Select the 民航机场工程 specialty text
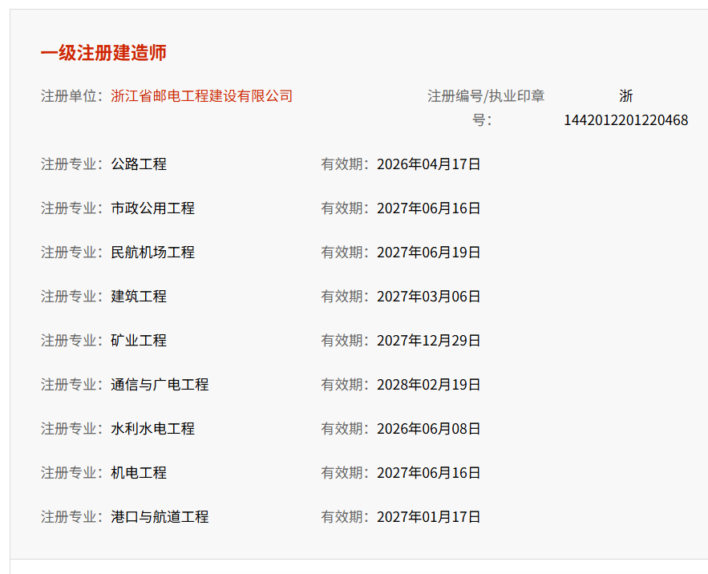Viewport: 708px width, 574px height. [x=152, y=253]
